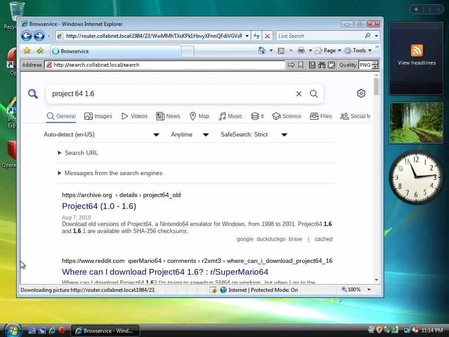
Task: Open the Favorites Center star icon
Action: coord(27,51)
